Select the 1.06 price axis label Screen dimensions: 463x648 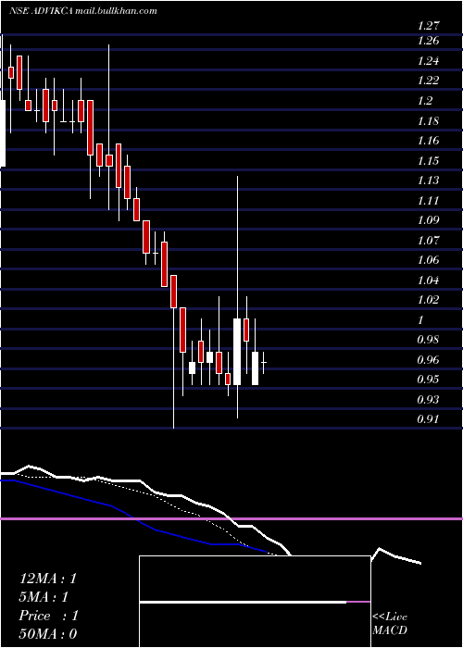click(x=429, y=260)
